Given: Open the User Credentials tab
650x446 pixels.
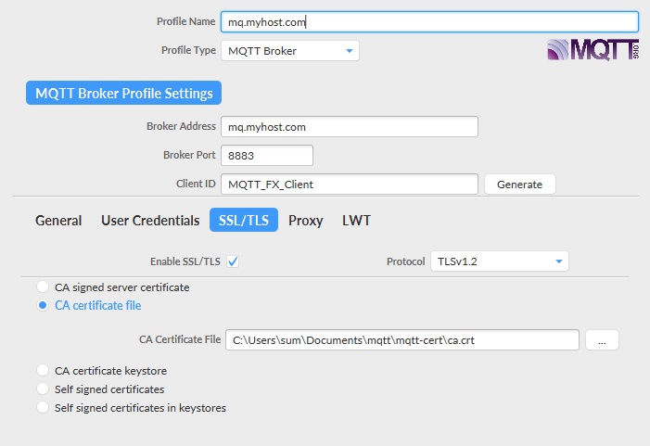Looking at the screenshot, I should click(150, 221).
